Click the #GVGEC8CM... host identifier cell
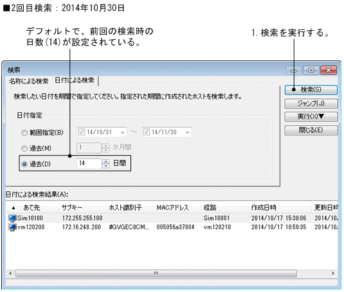This screenshot has height=292, width=344. pos(129,227)
